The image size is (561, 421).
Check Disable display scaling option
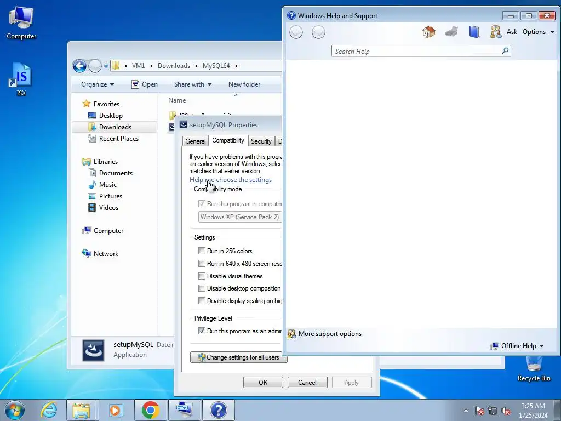(x=202, y=301)
